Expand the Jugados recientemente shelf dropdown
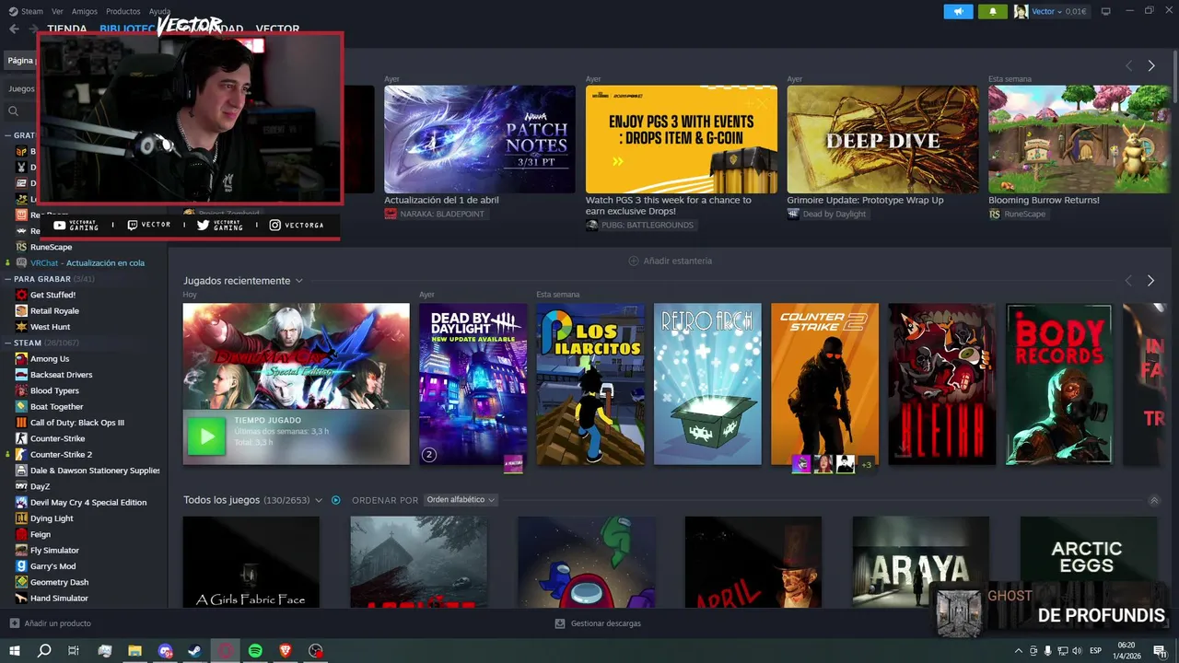 298,281
